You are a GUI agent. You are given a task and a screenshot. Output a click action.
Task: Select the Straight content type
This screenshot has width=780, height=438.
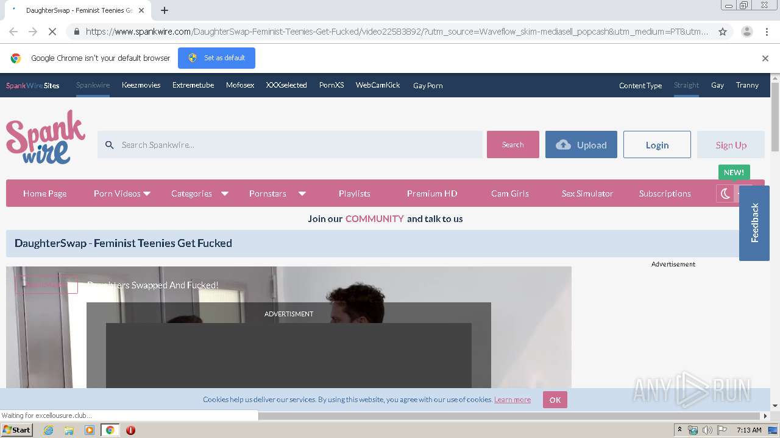pyautogui.click(x=686, y=85)
